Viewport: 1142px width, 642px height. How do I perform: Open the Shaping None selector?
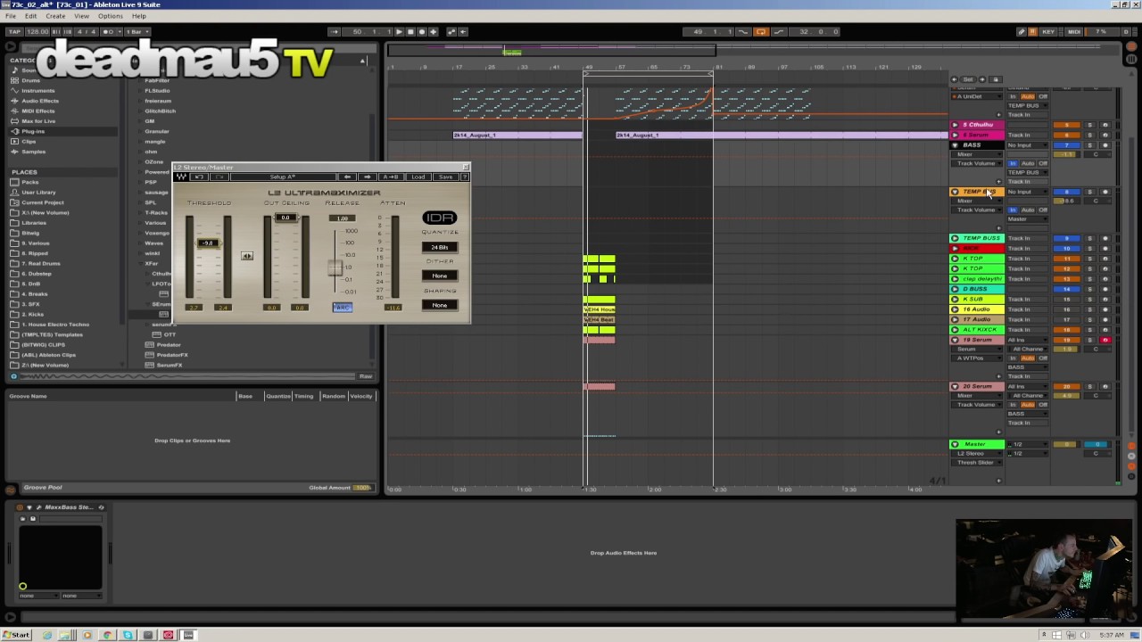[x=440, y=305]
